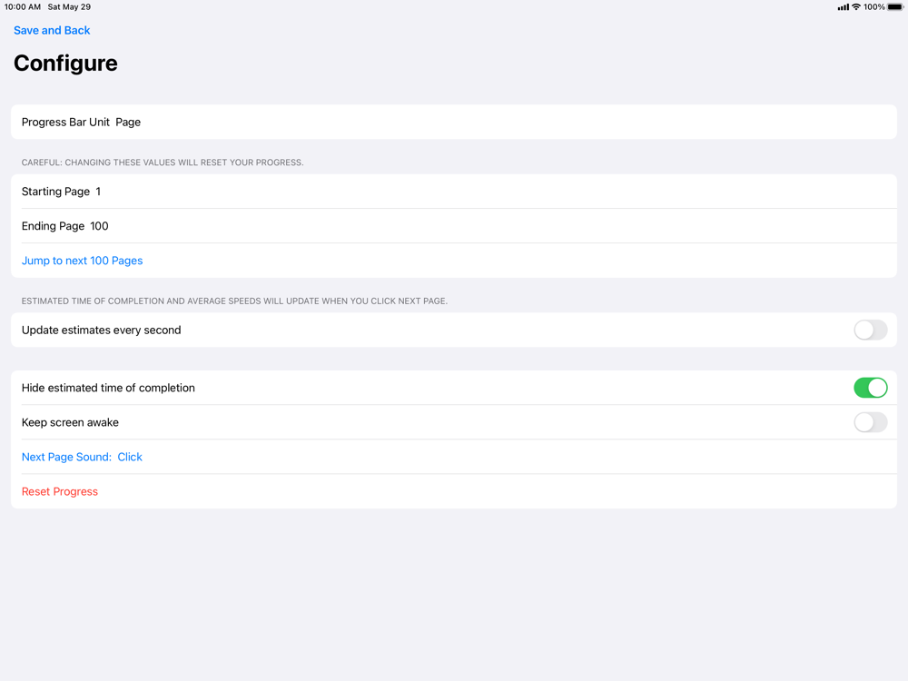Turn off Hide estimated time of completion

click(870, 388)
